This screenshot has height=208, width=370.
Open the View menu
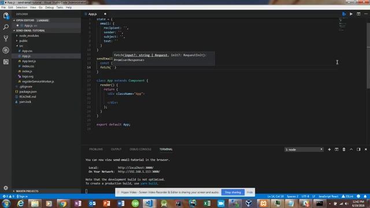coord(33,8)
